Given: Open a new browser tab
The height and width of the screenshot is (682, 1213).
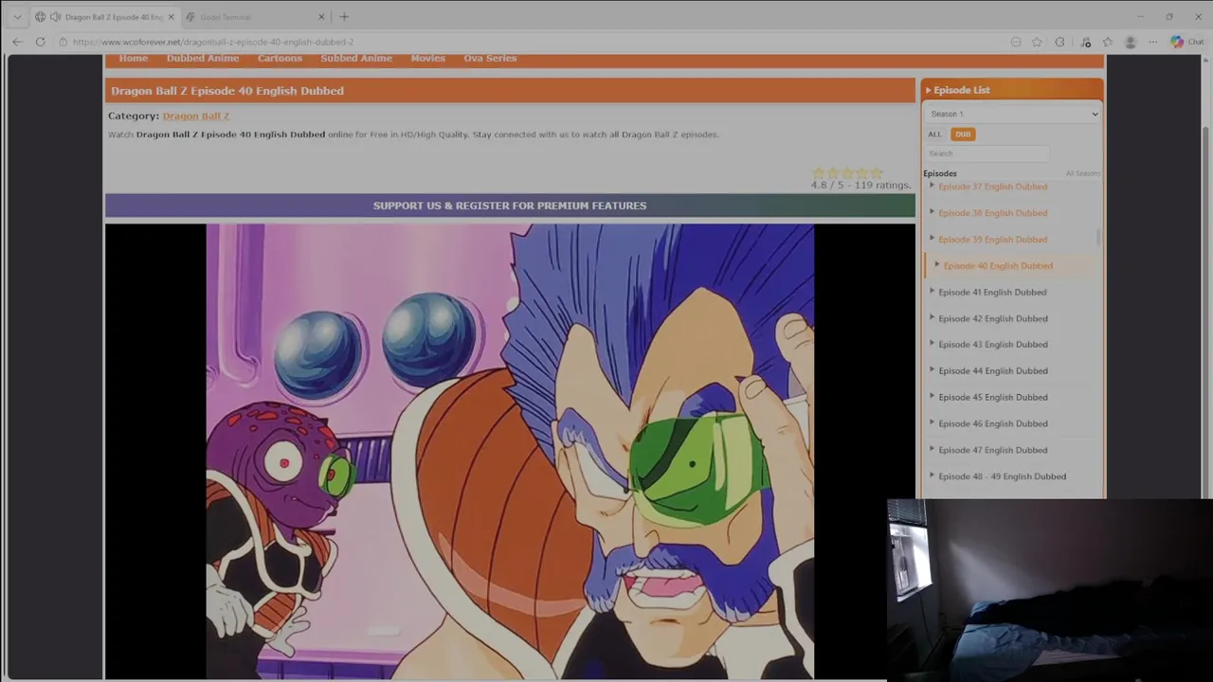Looking at the screenshot, I should click(x=344, y=17).
